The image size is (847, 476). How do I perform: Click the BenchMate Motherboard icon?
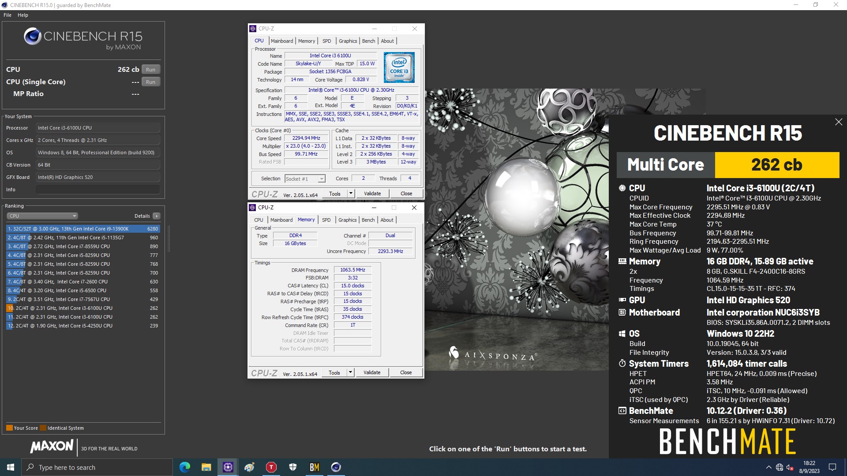pyautogui.click(x=622, y=312)
